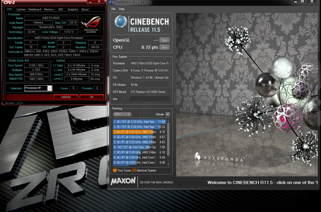Click the ranking list scroll up arrow
This screenshot has height=212, width=321.
pyautogui.click(x=168, y=121)
